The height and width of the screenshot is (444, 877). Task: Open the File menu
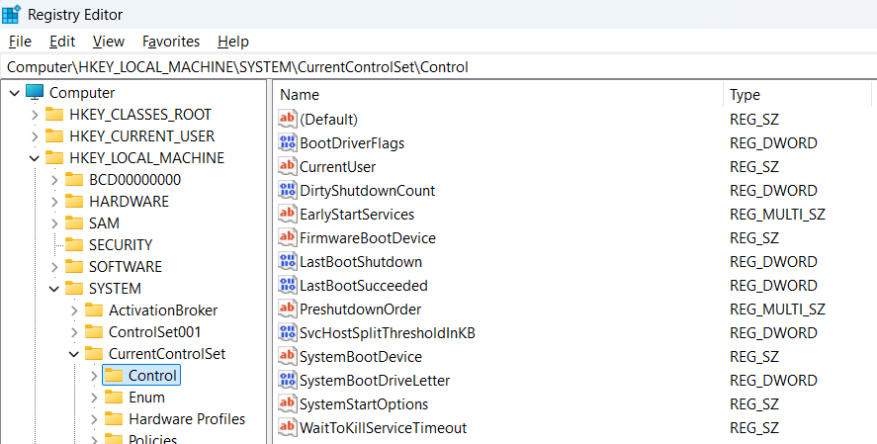[20, 42]
